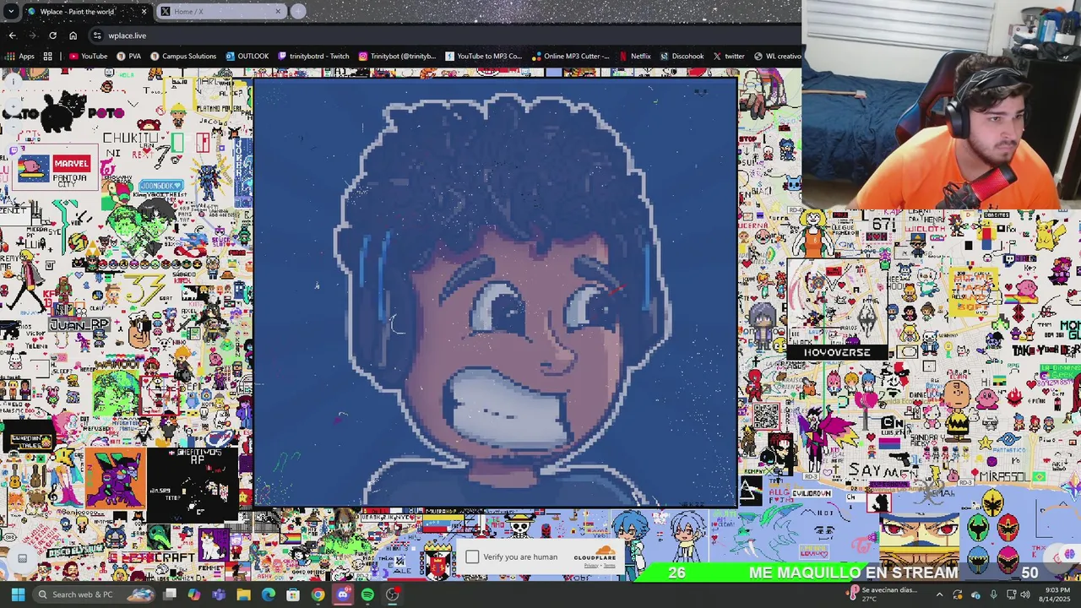The image size is (1081, 608).
Task: Open the Trinitybot Instagram bookmark
Action: 397,57
